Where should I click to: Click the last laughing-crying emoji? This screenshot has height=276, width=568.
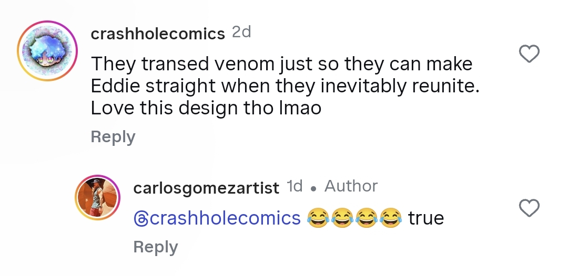tap(390, 218)
